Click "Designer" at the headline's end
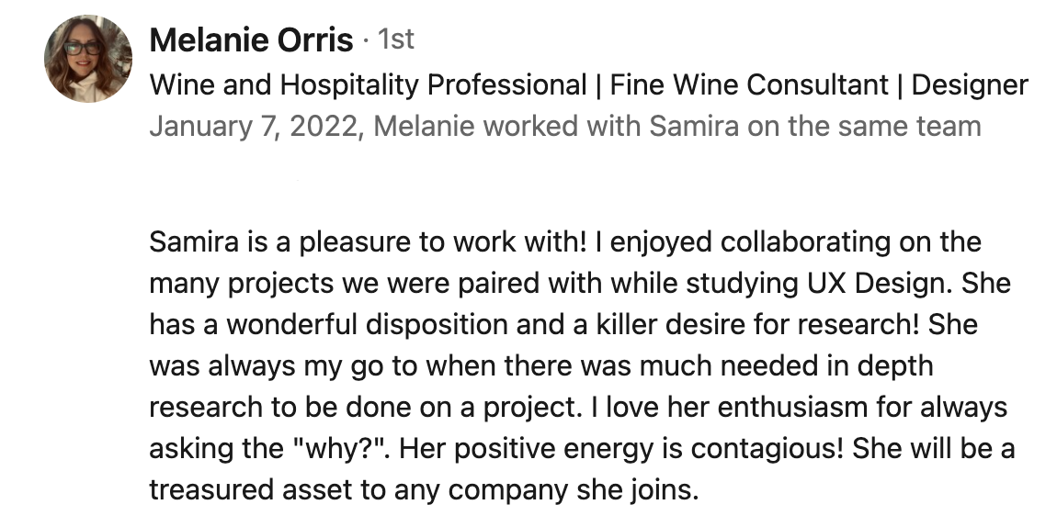Viewport: 1057px width, 527px height. pos(970,84)
